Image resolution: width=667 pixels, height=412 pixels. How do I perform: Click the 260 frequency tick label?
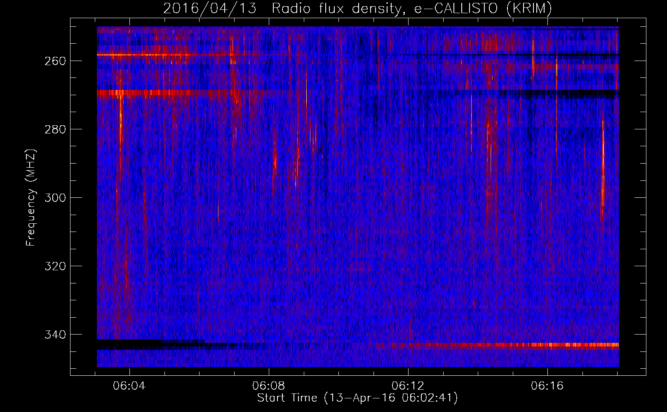(x=55, y=61)
